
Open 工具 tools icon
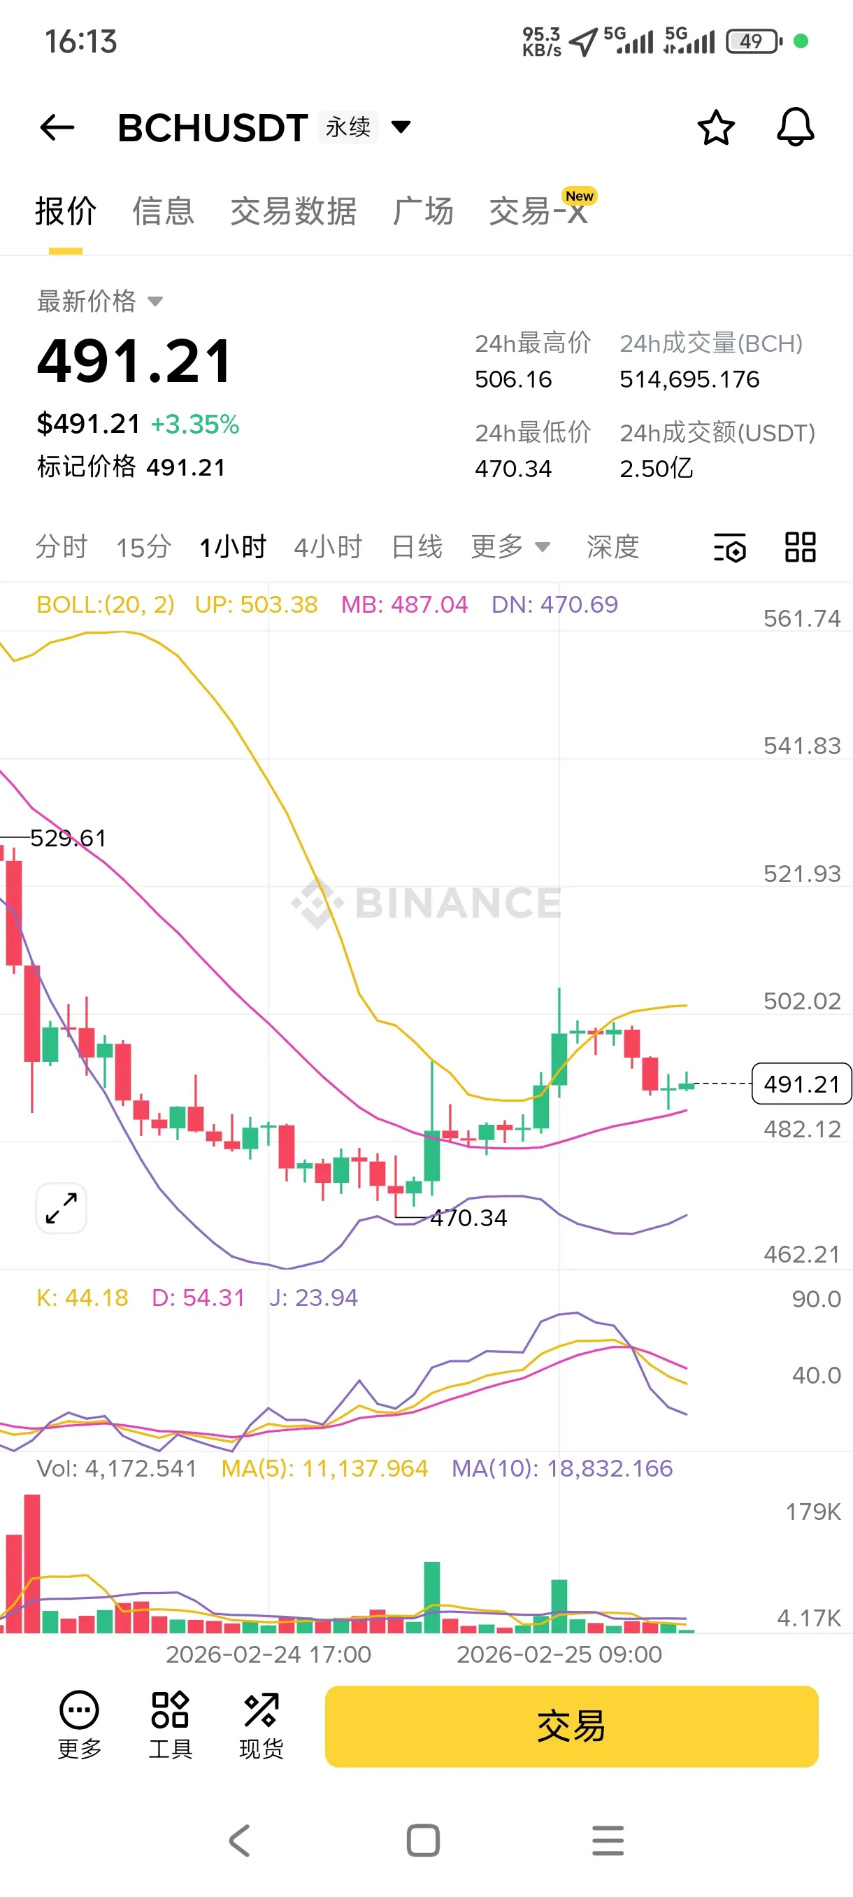click(170, 1725)
